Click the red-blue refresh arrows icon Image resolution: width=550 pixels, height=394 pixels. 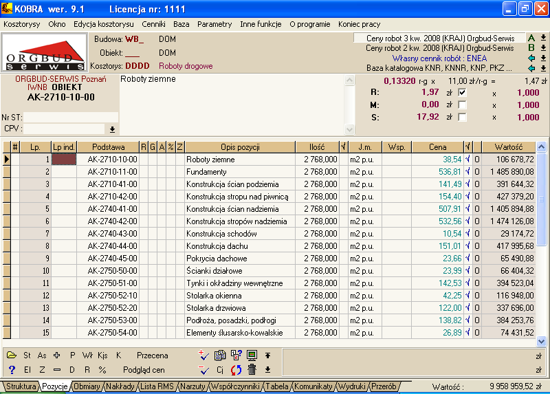point(236,369)
